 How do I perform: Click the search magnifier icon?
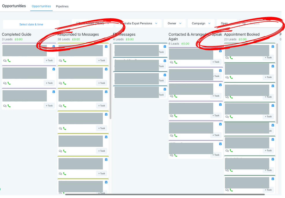[x=243, y=23]
